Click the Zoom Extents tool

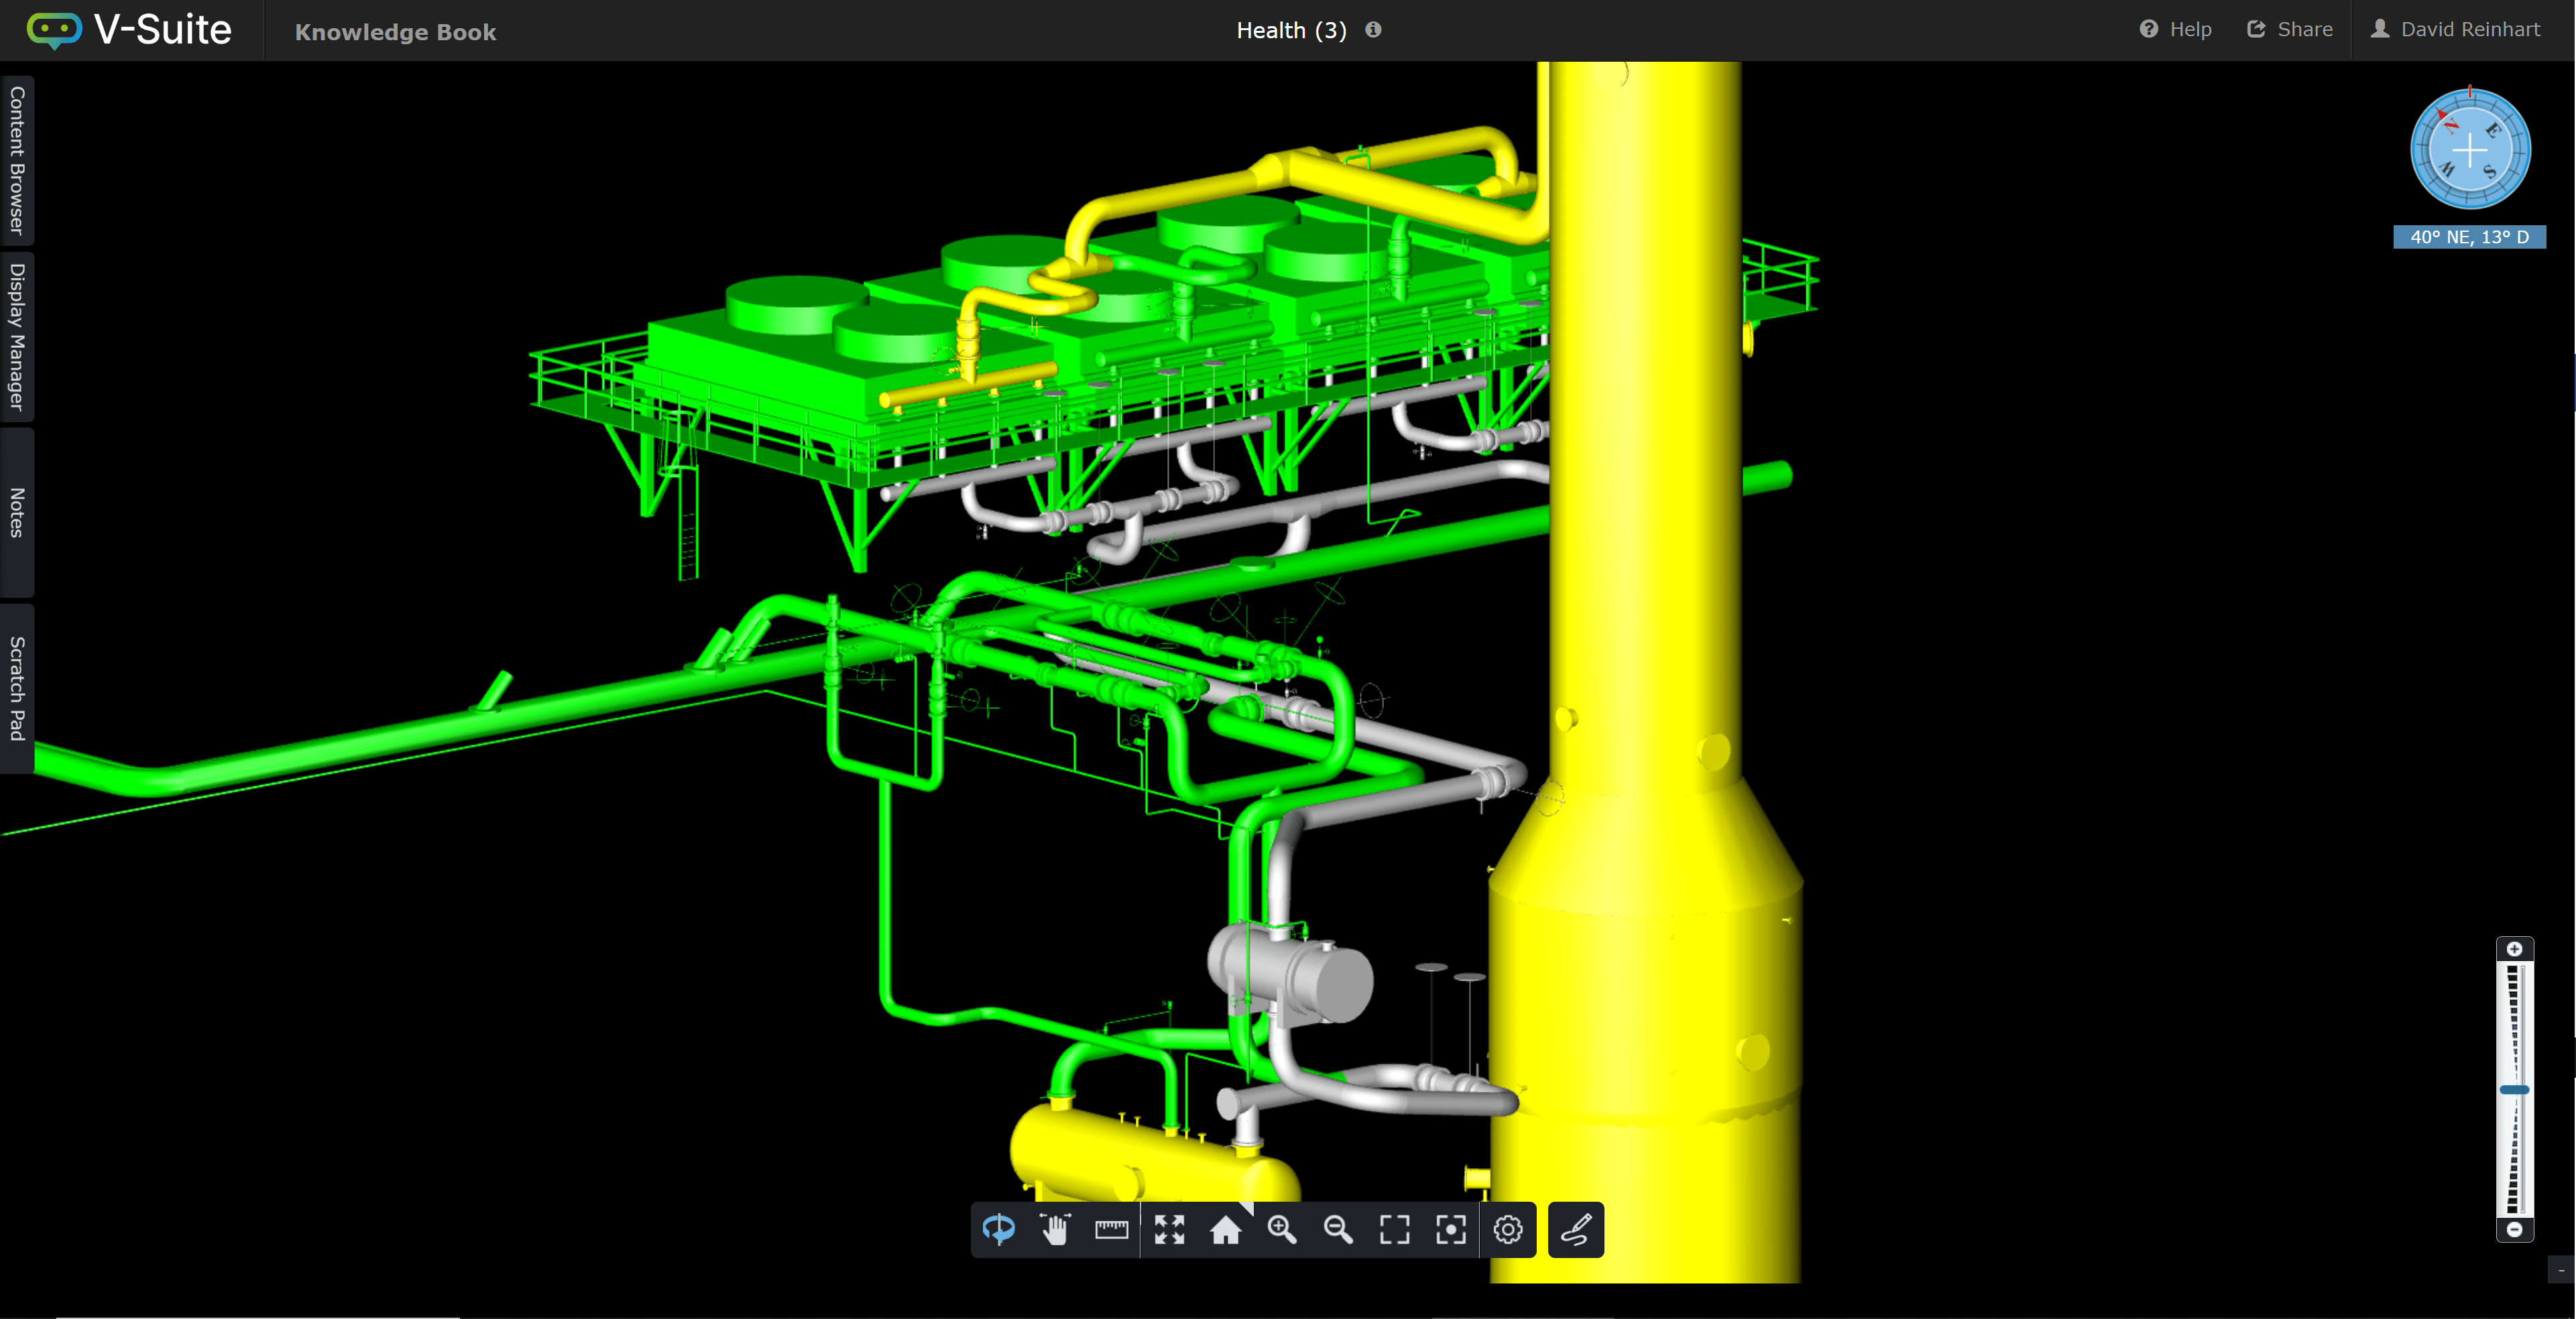coord(1169,1230)
